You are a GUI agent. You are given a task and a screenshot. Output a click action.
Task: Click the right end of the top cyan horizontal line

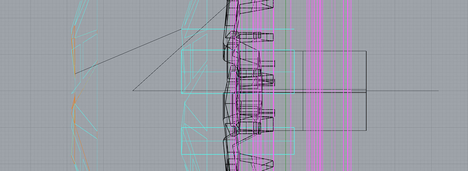[294, 29]
